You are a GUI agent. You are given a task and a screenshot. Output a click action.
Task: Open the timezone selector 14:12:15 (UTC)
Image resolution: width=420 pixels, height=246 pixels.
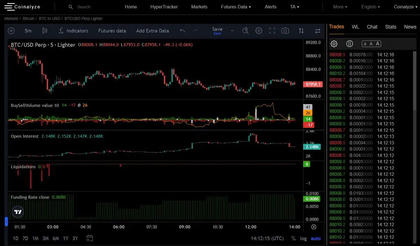coord(267,239)
